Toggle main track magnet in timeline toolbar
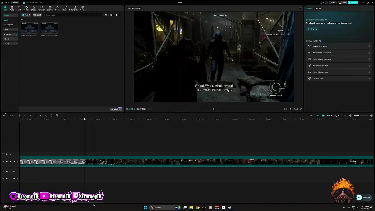This screenshot has width=375, height=211. coord(318,115)
